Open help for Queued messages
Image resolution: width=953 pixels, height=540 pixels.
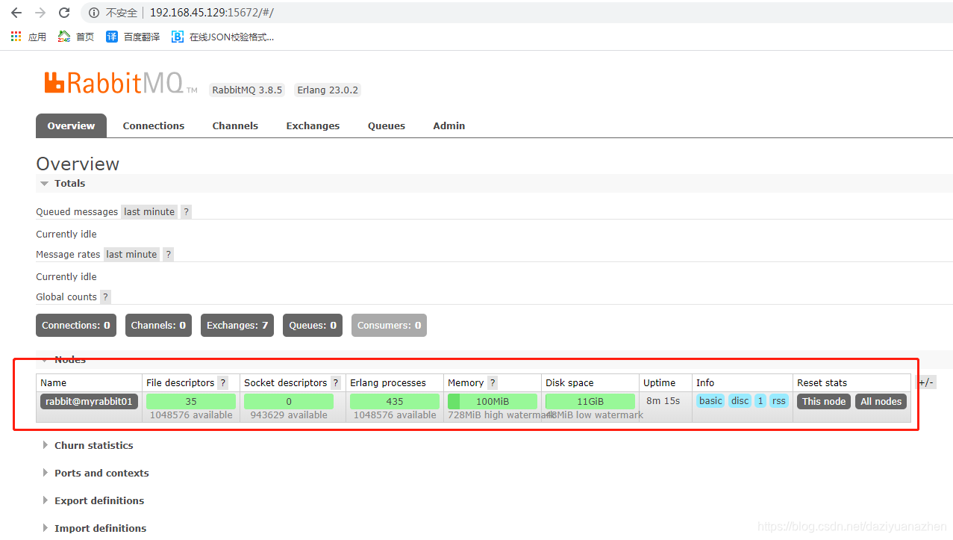[x=187, y=212]
